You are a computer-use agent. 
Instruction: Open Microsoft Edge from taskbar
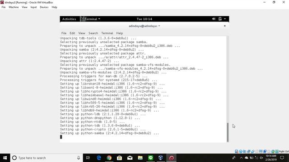99,158
